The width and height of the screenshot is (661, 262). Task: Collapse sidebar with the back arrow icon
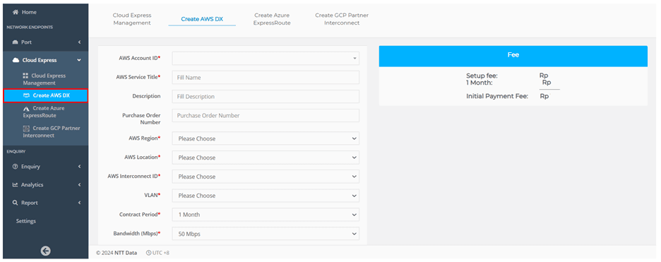coord(45,251)
